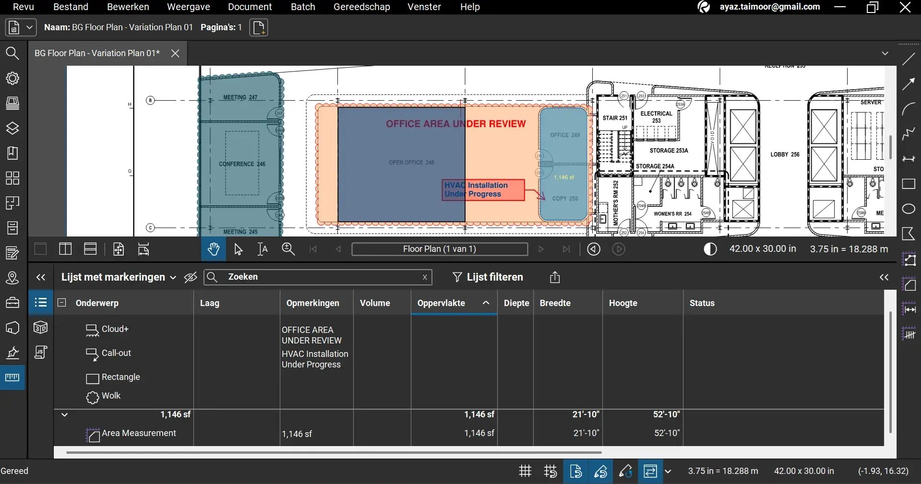Open the Batch menu

click(303, 7)
